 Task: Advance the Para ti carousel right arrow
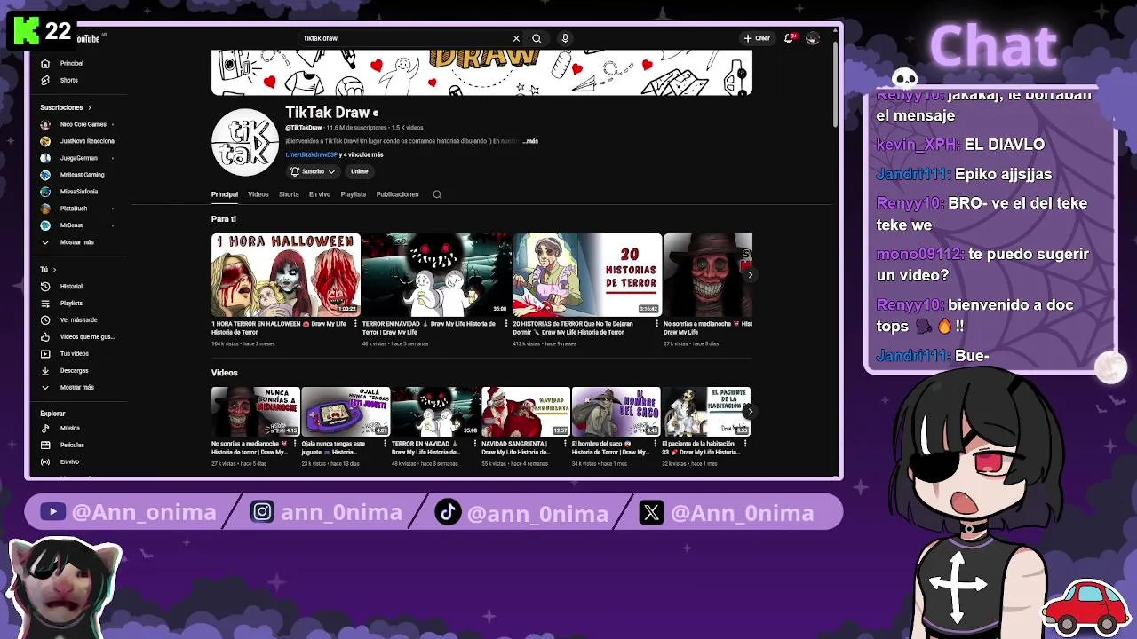pyautogui.click(x=750, y=275)
